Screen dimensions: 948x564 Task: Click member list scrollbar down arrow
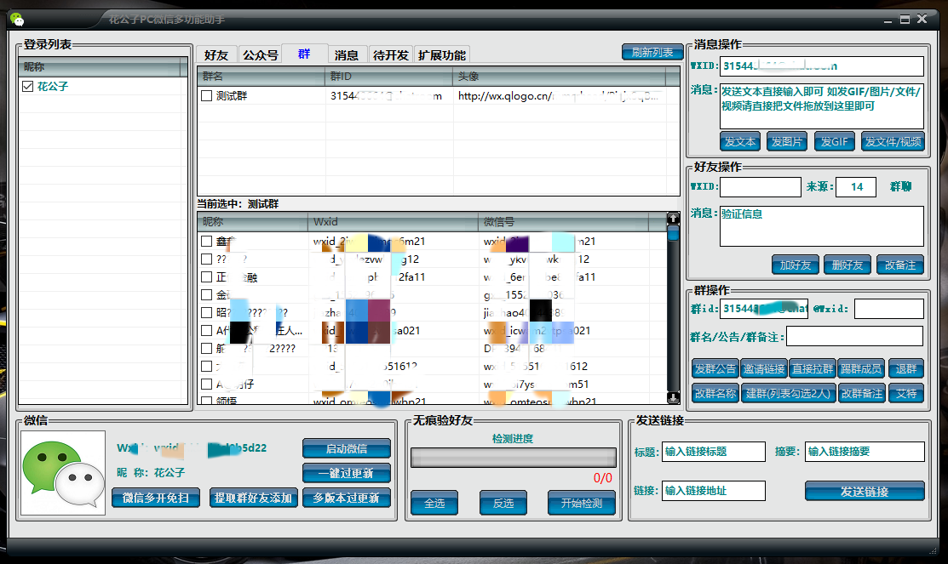(673, 398)
